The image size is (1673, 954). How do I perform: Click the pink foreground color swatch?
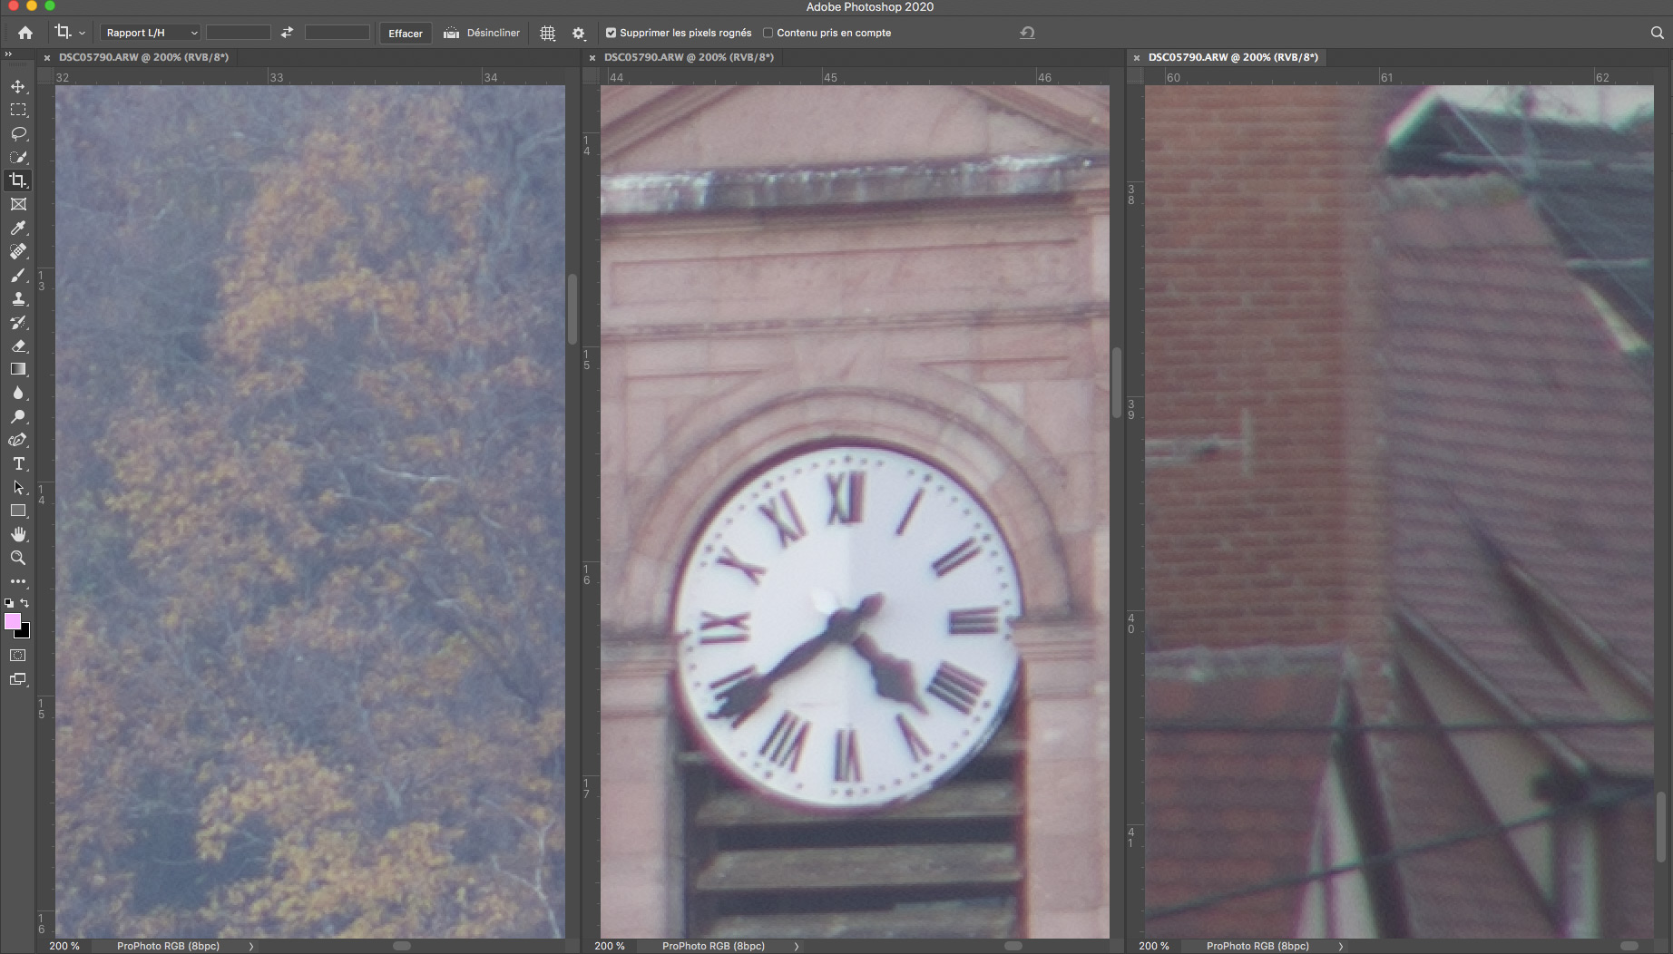coord(13,621)
